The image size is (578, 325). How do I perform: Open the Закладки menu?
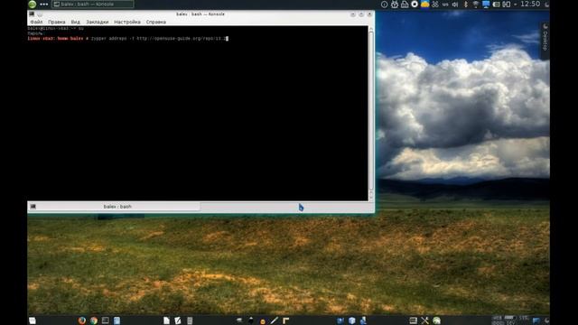pos(98,22)
